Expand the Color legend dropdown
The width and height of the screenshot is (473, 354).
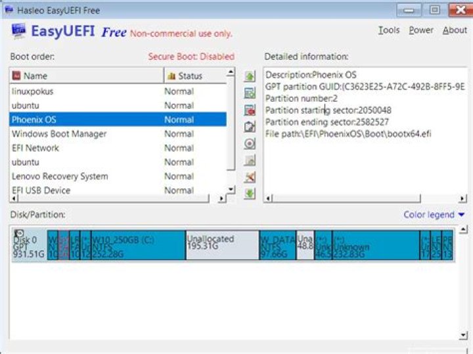click(x=434, y=215)
